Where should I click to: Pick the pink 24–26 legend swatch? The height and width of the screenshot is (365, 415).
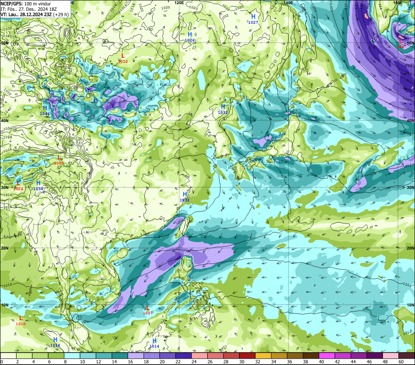199,355
